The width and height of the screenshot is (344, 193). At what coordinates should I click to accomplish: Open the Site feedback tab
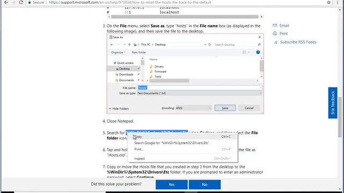(x=333, y=103)
